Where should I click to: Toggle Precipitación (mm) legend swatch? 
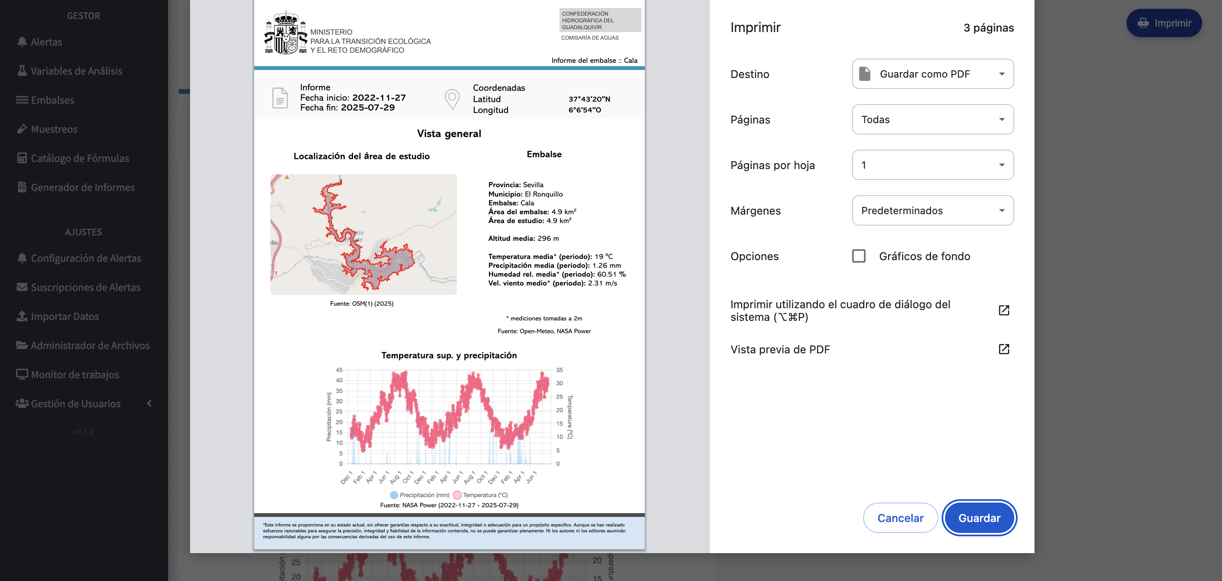pos(394,495)
